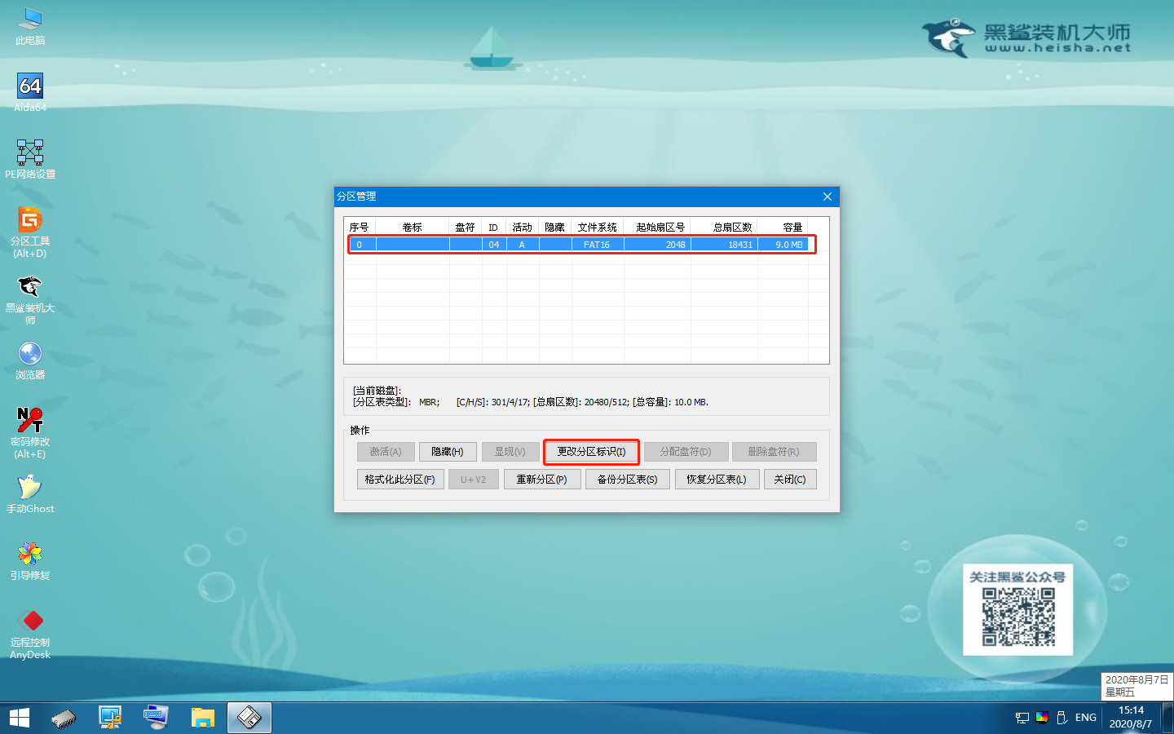Viewport: 1174px width, 734px height.
Task: Open the 此电脑 desktop icon
Action: pos(30,26)
